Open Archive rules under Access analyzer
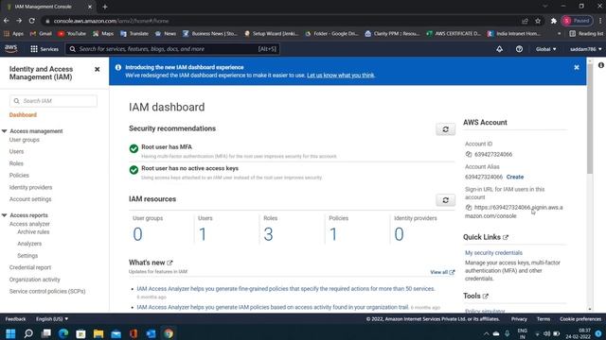 pos(33,231)
